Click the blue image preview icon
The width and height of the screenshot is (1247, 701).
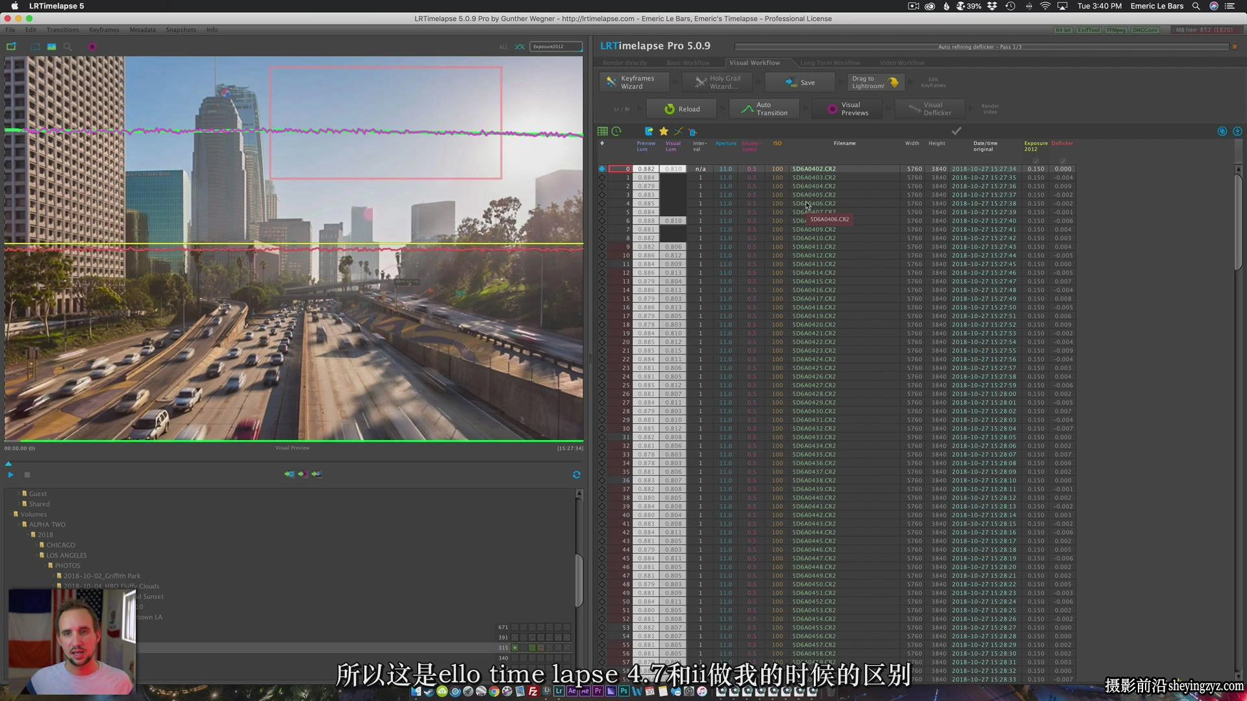pyautogui.click(x=51, y=47)
